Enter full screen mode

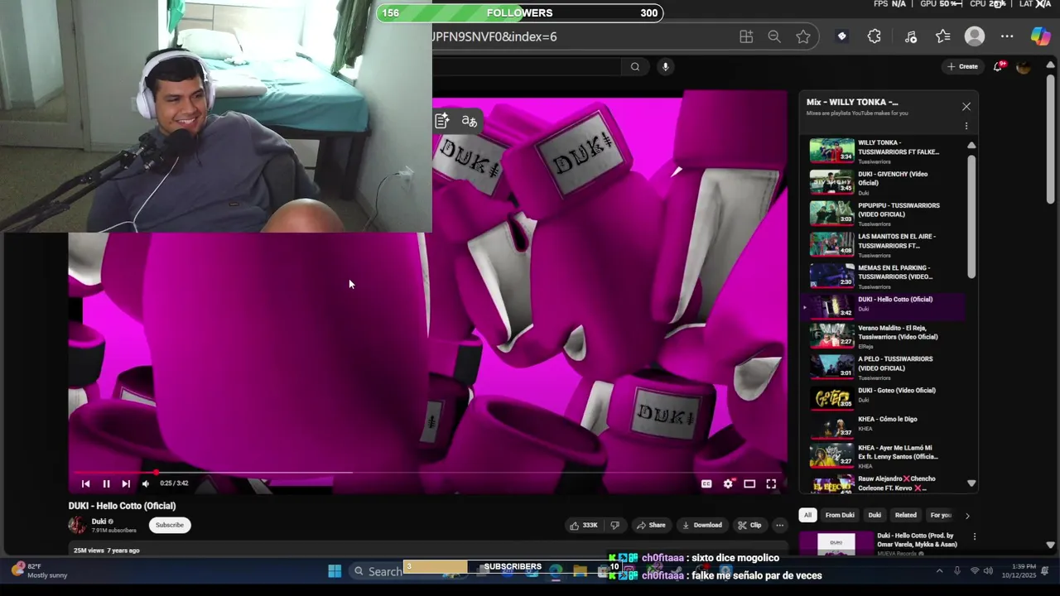771,484
